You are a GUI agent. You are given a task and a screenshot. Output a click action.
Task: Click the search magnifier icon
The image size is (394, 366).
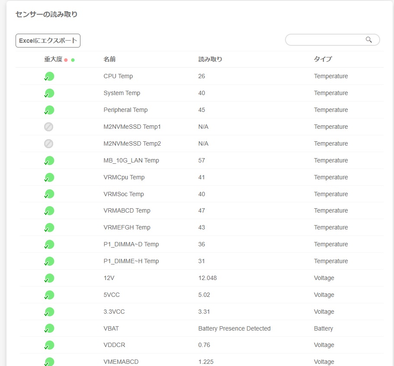[368, 40]
